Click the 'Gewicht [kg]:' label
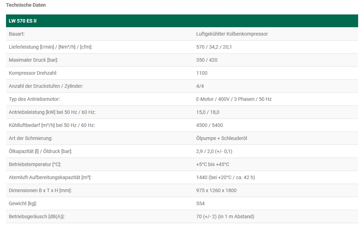 coord(23,204)
